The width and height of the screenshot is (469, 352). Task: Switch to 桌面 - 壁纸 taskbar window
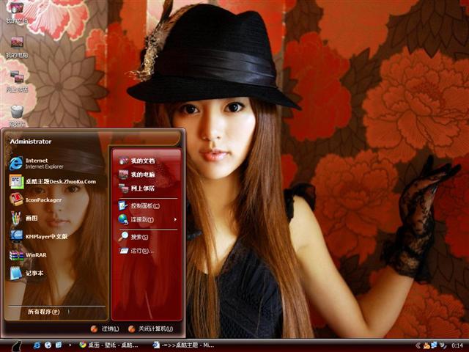(109, 345)
